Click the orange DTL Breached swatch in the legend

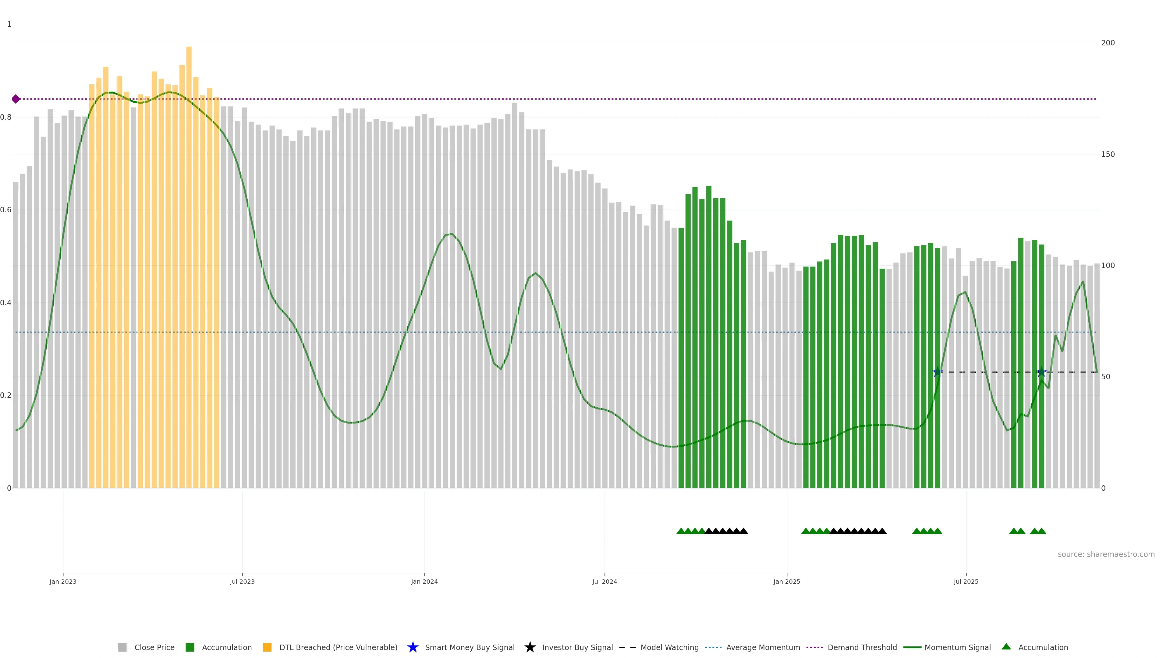pos(267,647)
